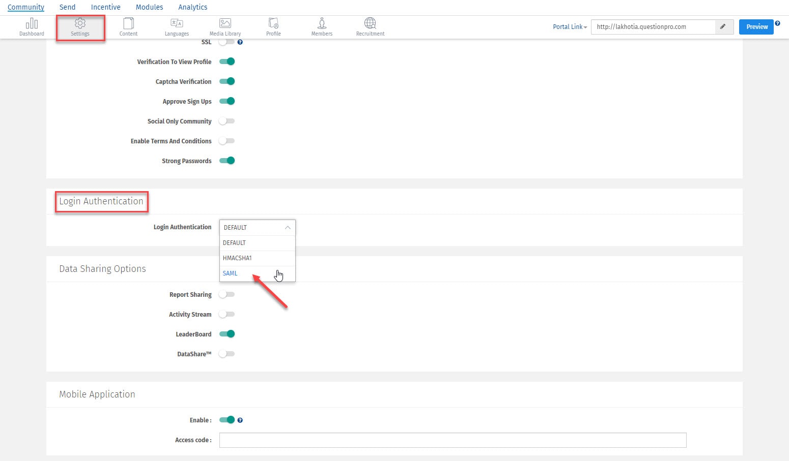Enable the Social Only Community toggle
The width and height of the screenshot is (789, 461).
pyautogui.click(x=227, y=121)
